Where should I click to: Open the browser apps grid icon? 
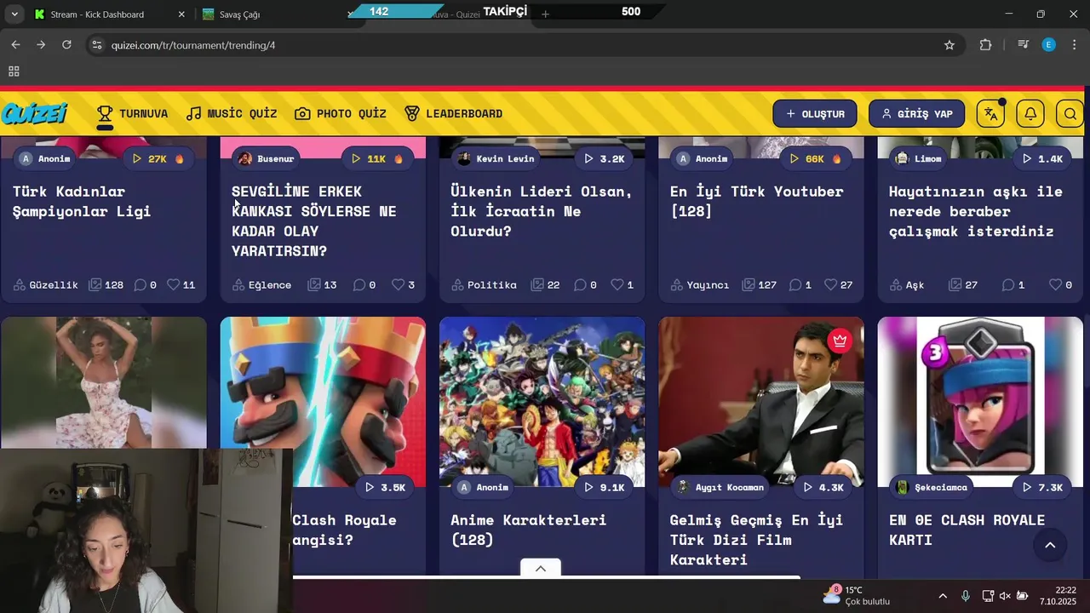[x=14, y=72]
